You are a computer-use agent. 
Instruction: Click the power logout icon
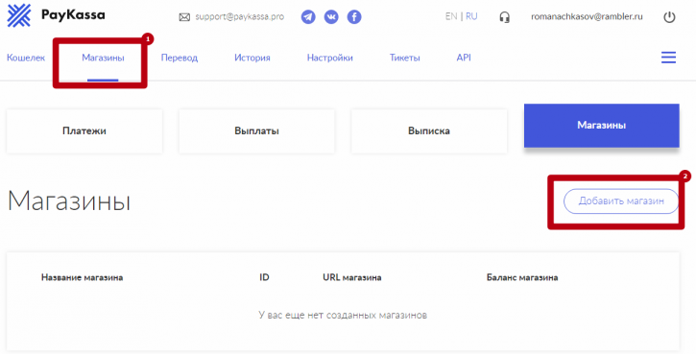click(669, 17)
